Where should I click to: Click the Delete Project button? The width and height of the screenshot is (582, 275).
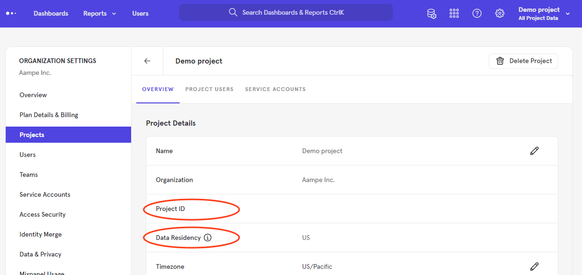point(523,61)
